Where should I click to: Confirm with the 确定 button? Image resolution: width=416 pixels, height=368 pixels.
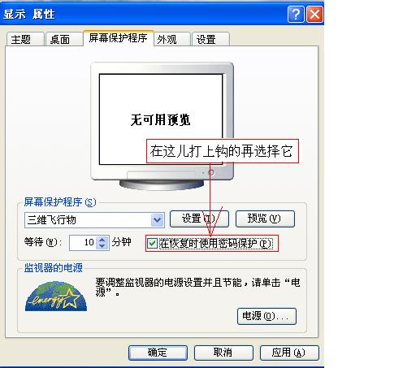click(158, 353)
